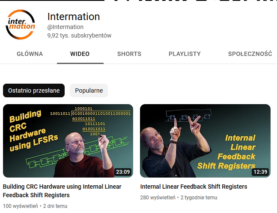Toggle the Popularne sorting chip
The image size is (277, 213).
89,90
